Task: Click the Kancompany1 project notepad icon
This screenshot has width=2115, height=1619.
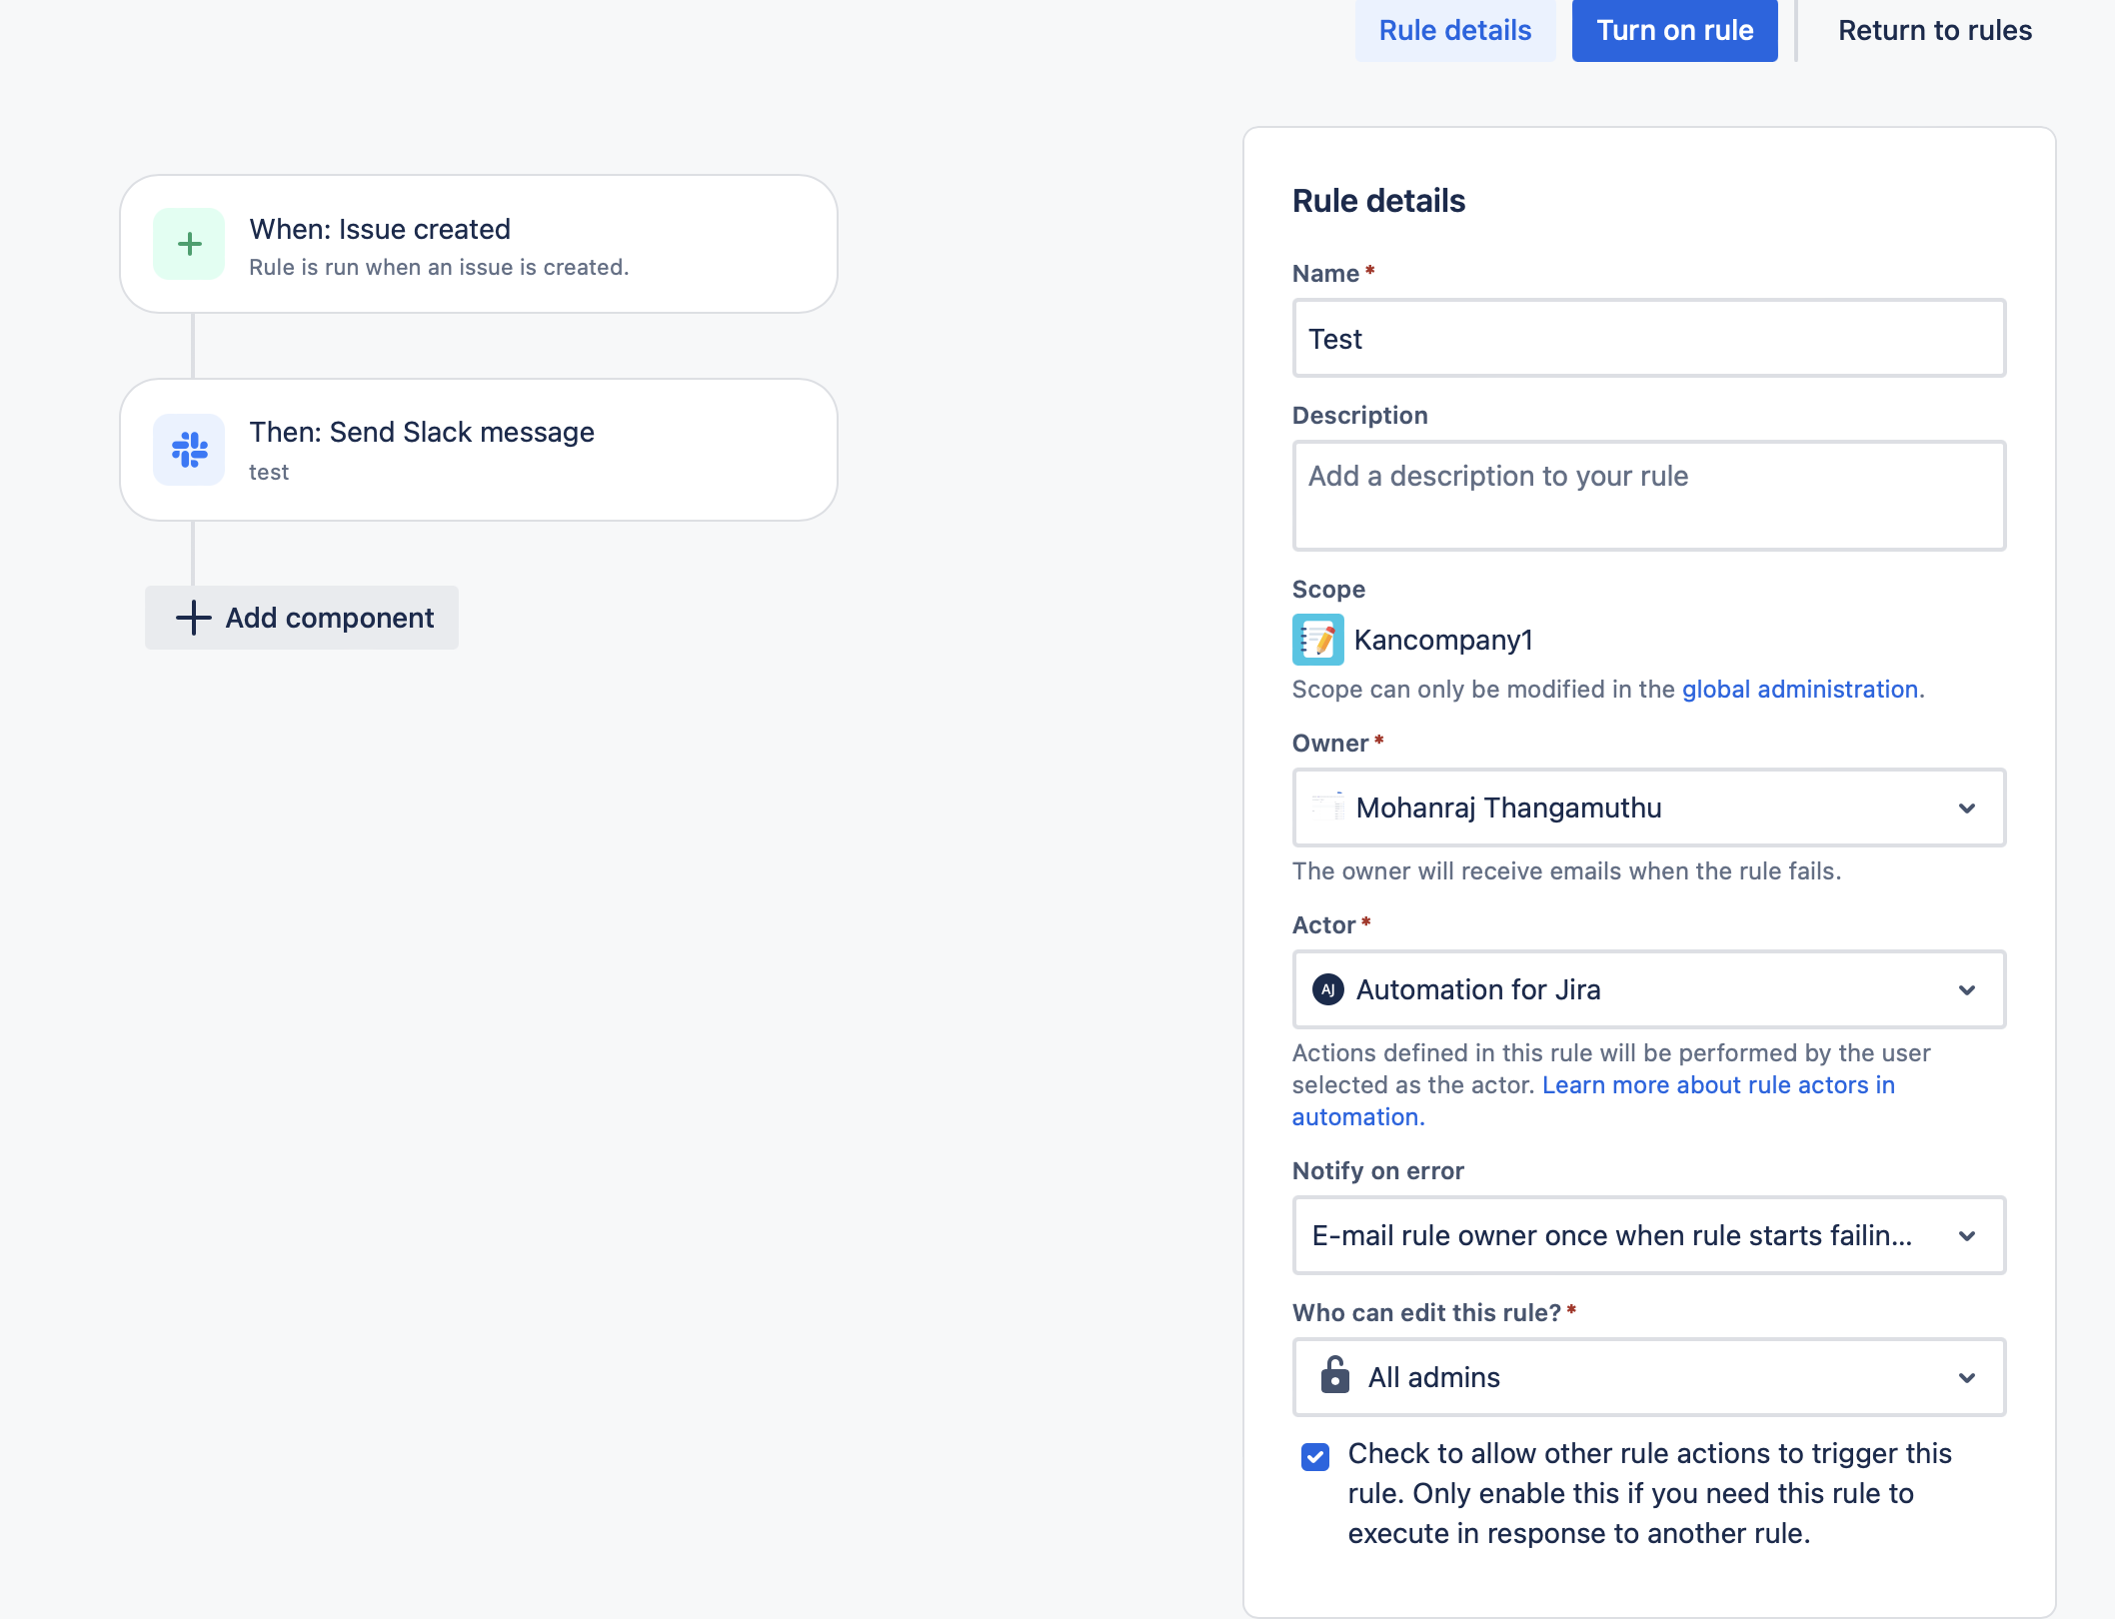Action: pyautogui.click(x=1317, y=640)
